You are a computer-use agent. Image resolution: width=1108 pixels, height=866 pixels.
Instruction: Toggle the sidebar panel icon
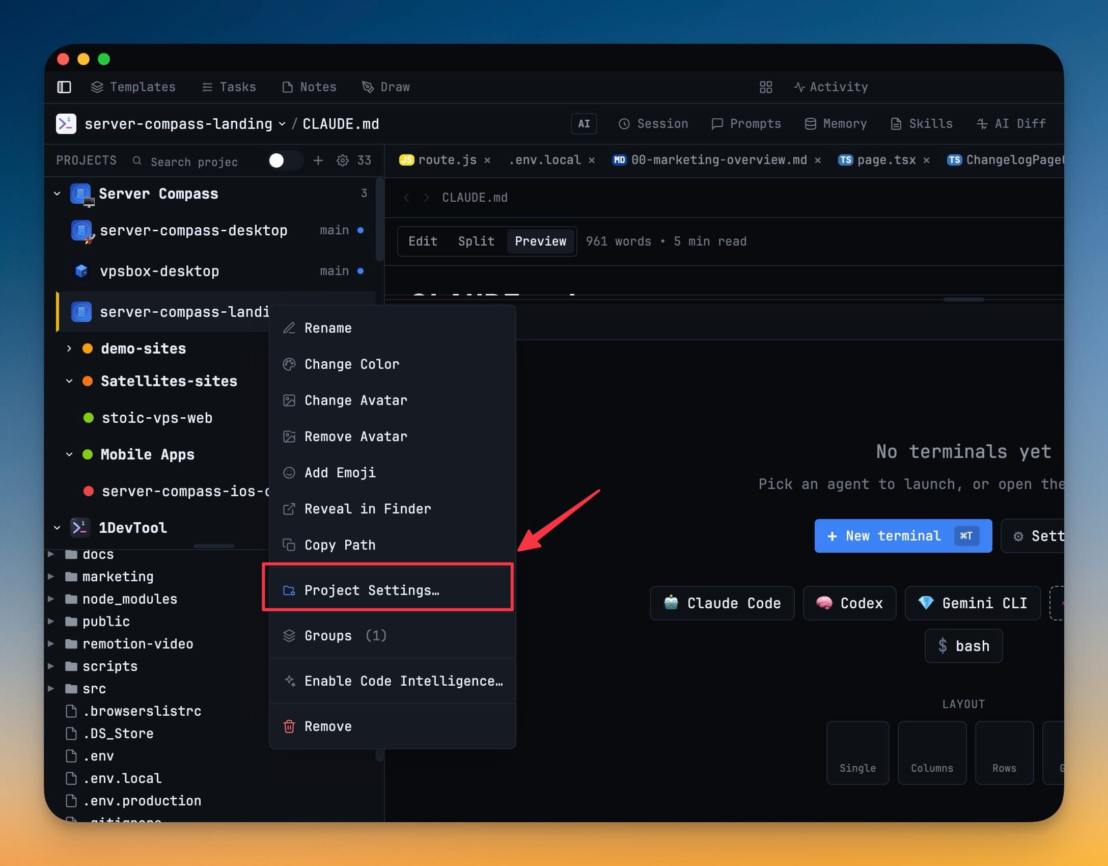[64, 87]
